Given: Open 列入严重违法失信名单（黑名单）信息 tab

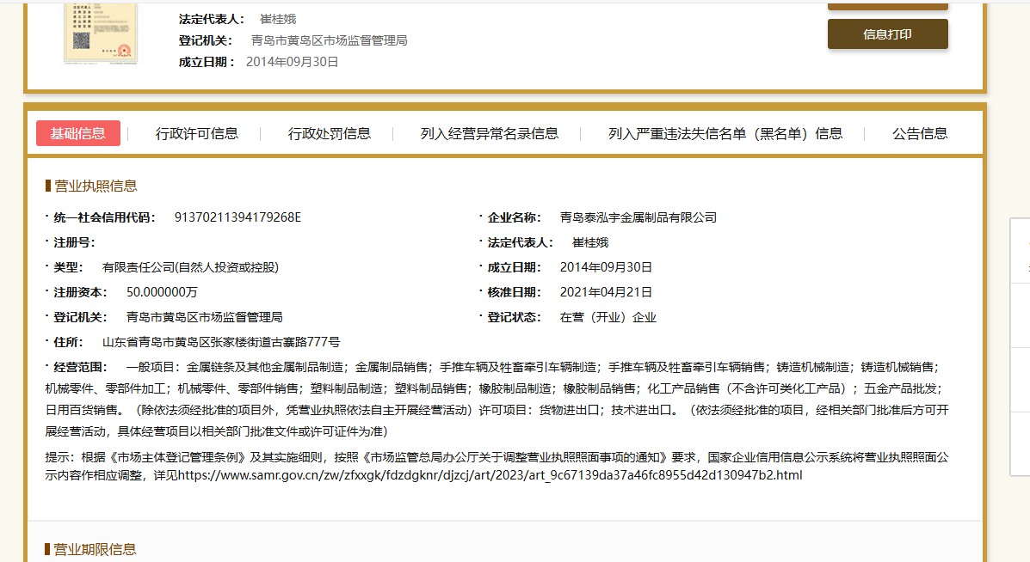Looking at the screenshot, I should (x=725, y=134).
